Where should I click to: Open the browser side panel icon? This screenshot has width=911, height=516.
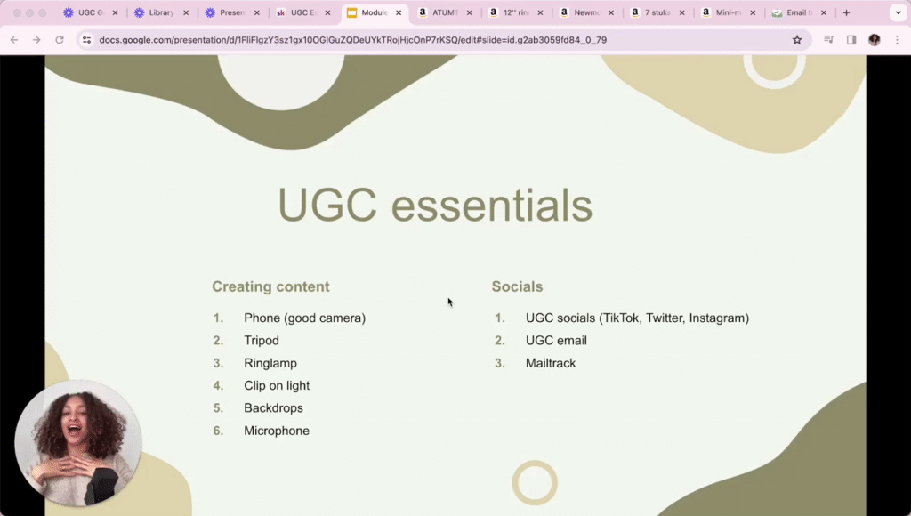851,39
